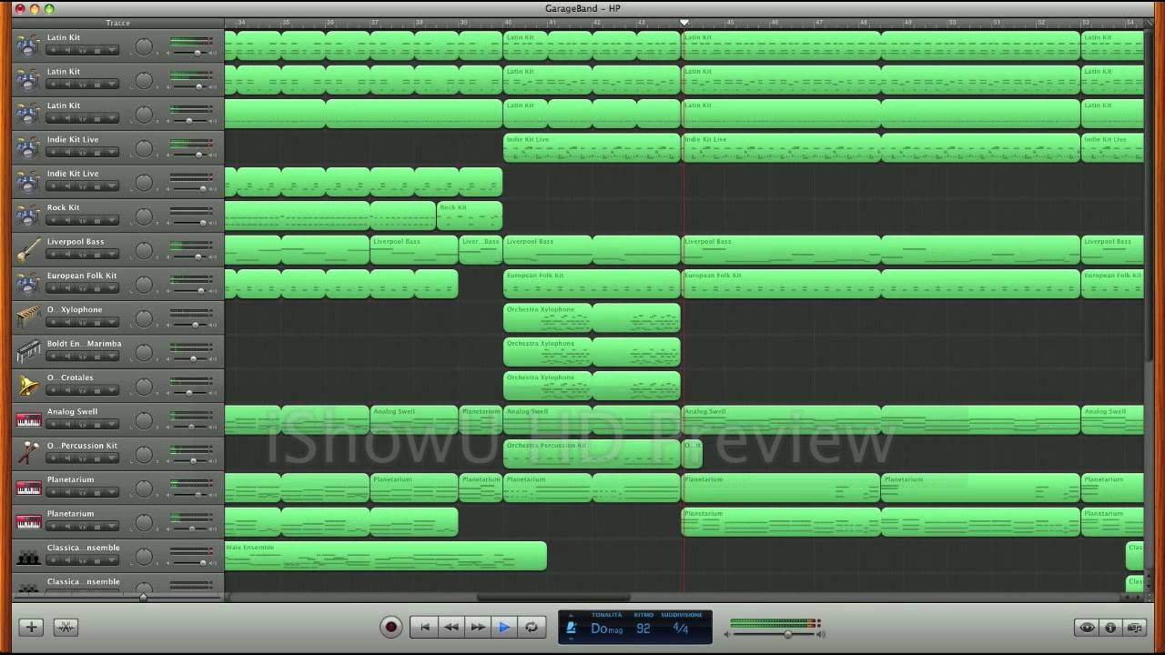Show the track info panel
Image resolution: width=1165 pixels, height=655 pixels.
pos(1110,628)
